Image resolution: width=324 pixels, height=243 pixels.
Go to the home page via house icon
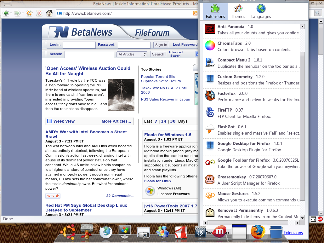coord(49,13)
